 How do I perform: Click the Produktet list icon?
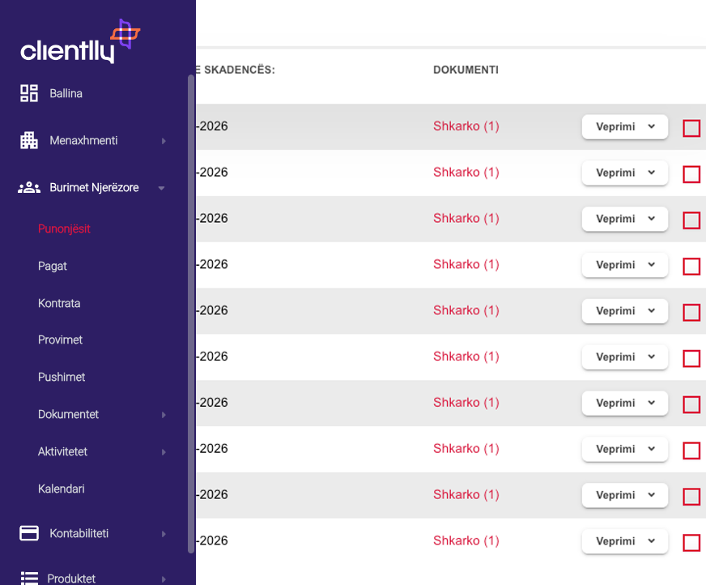(x=29, y=578)
